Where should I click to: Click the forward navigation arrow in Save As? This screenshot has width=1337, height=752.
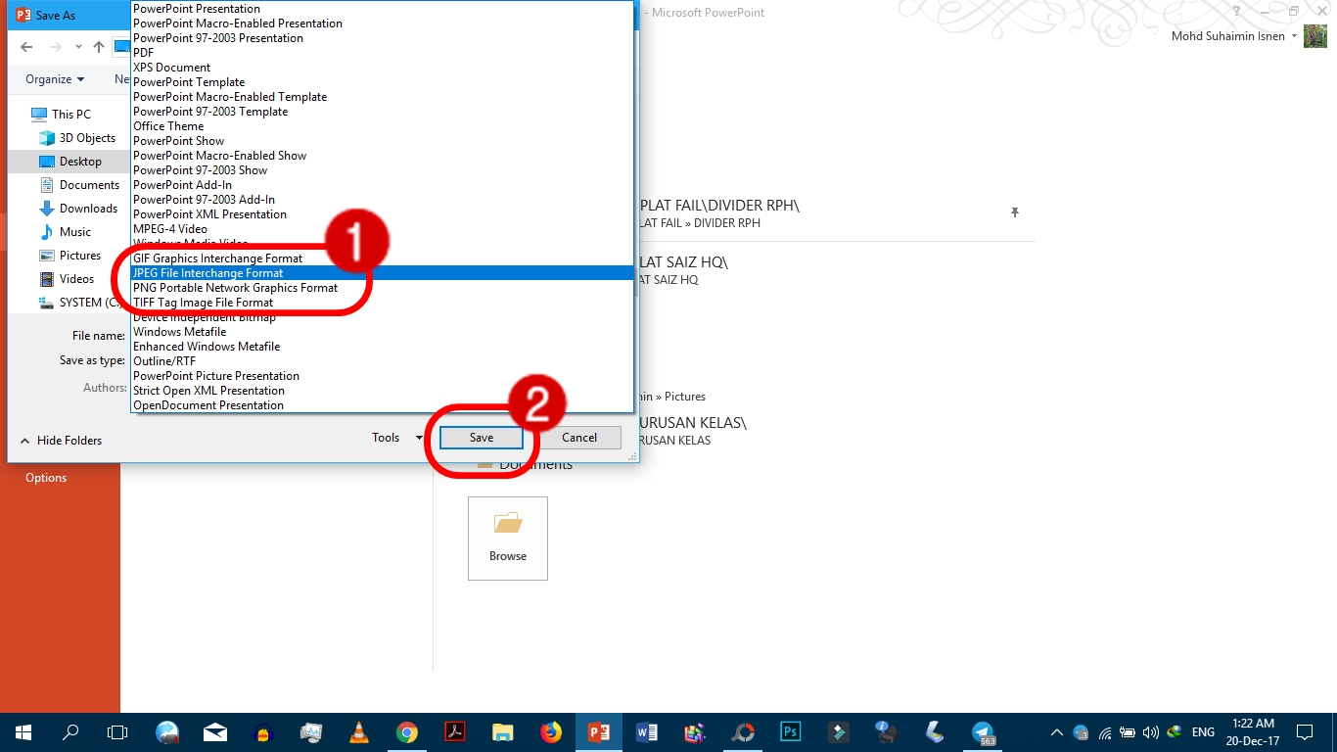tap(56, 47)
